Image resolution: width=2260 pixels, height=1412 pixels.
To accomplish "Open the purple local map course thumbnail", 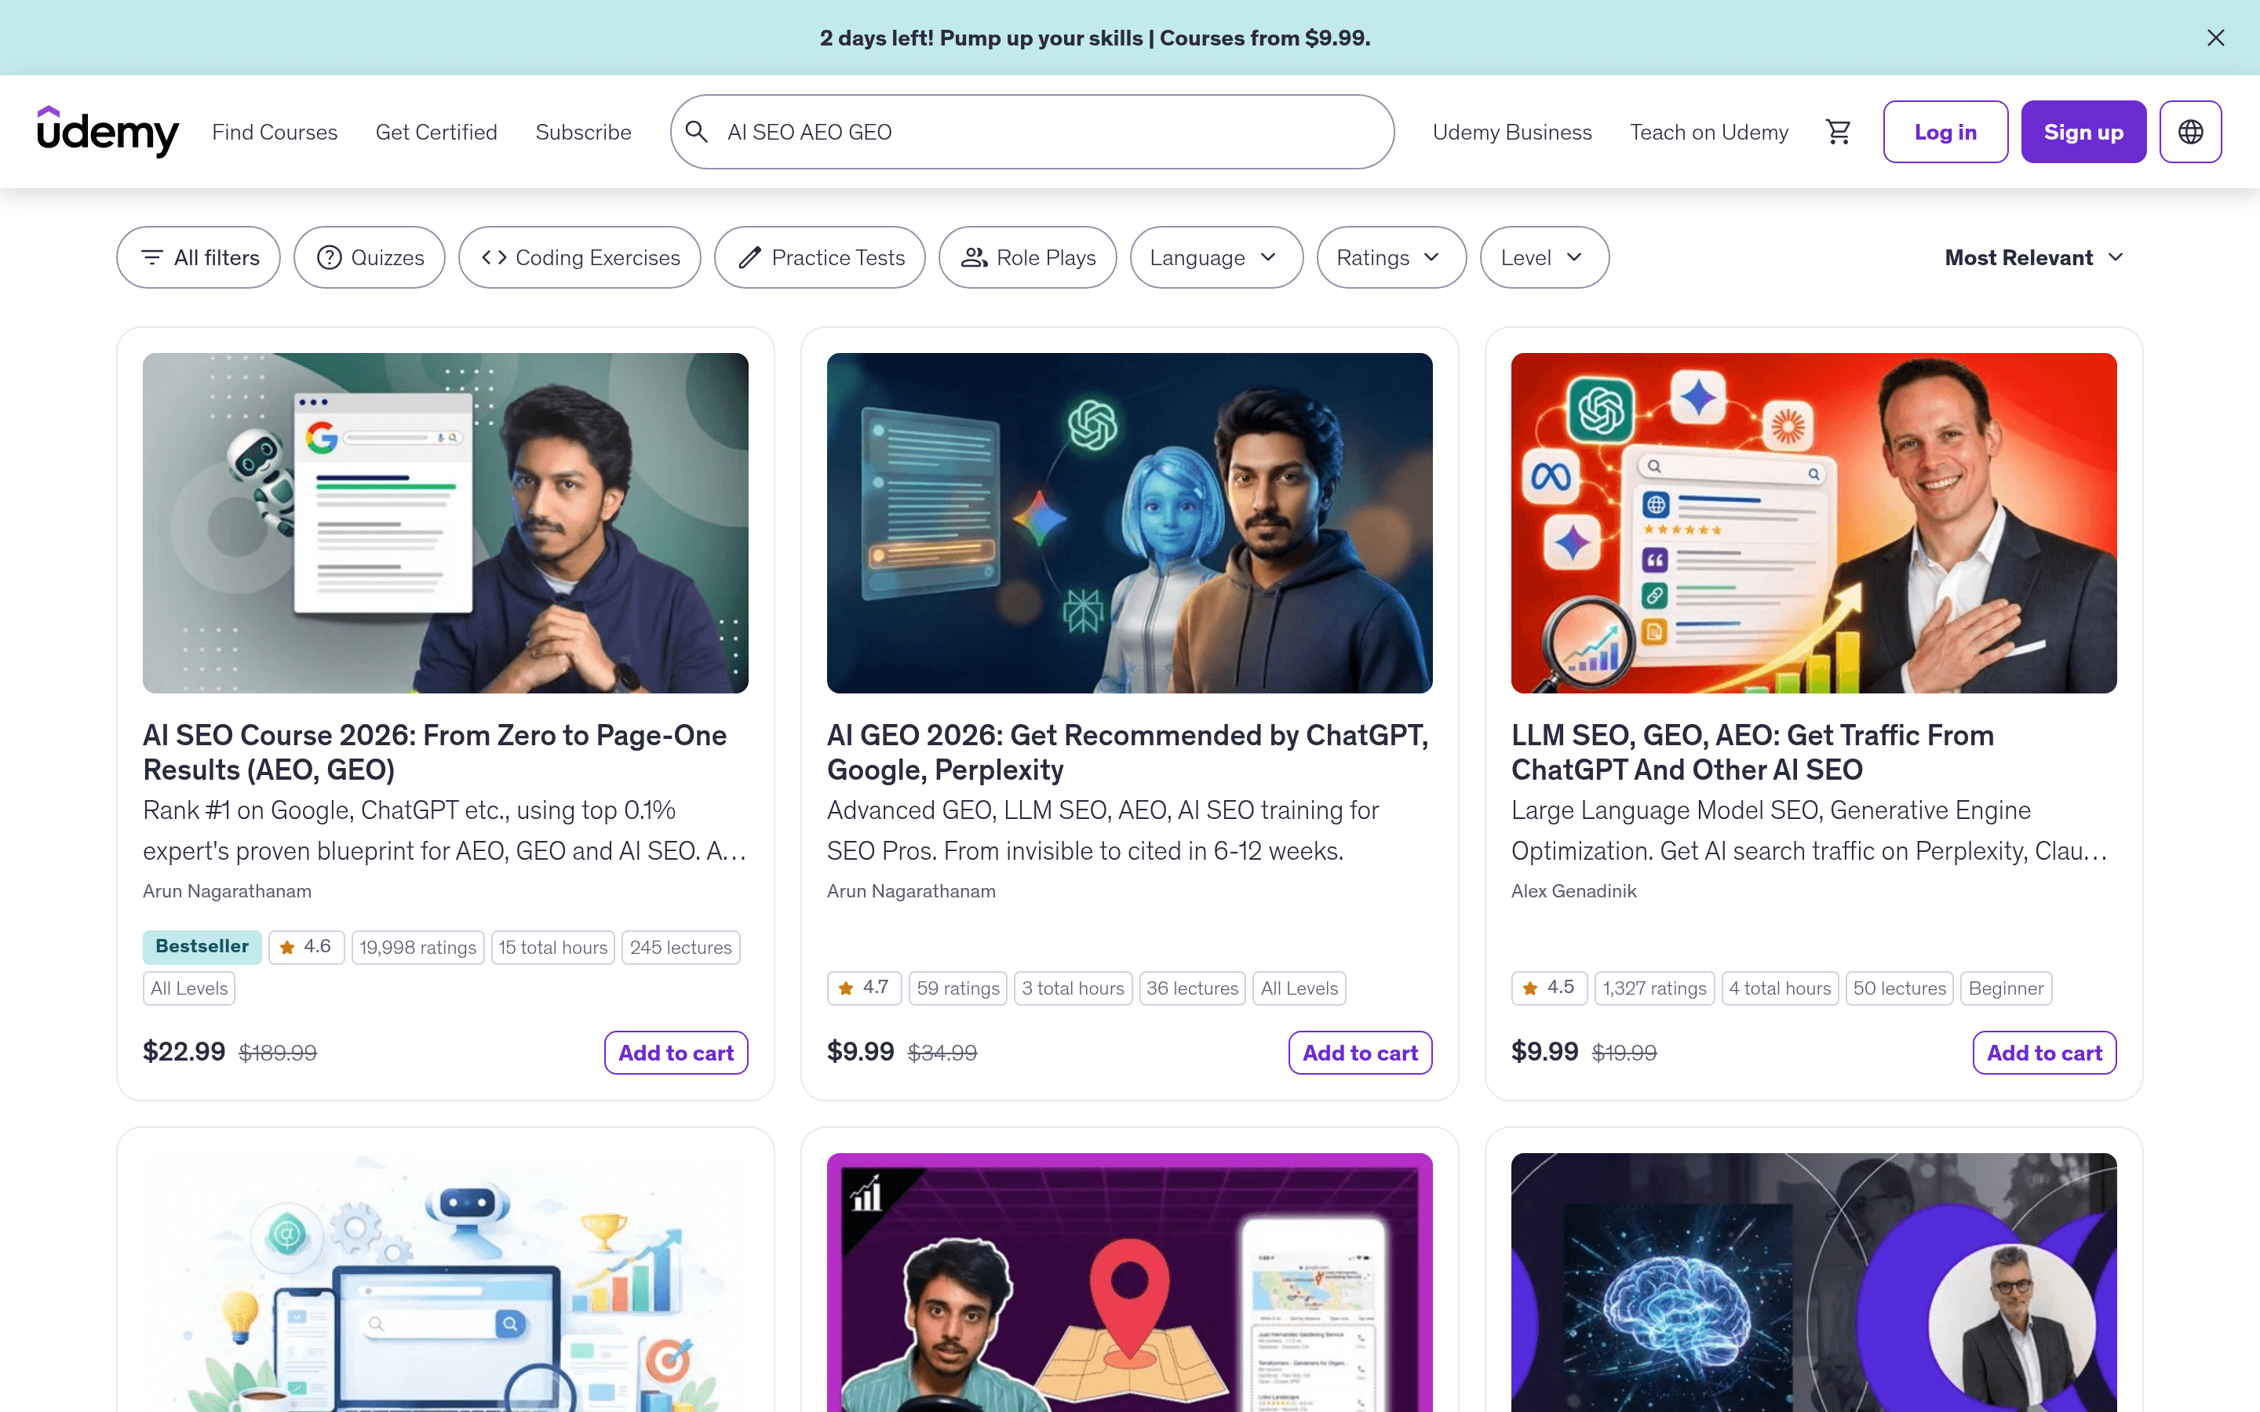I will 1129,1283.
